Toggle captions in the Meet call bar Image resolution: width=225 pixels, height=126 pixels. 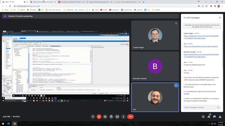pos(105,117)
